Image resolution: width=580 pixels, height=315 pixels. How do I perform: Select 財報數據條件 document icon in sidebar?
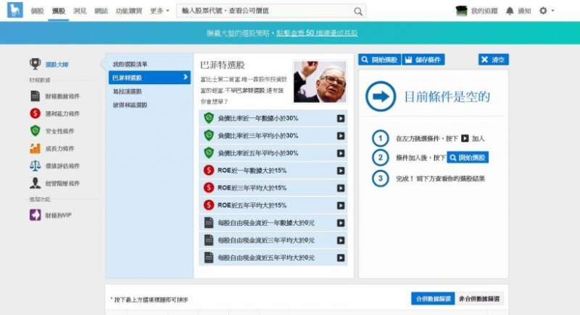[x=35, y=96]
